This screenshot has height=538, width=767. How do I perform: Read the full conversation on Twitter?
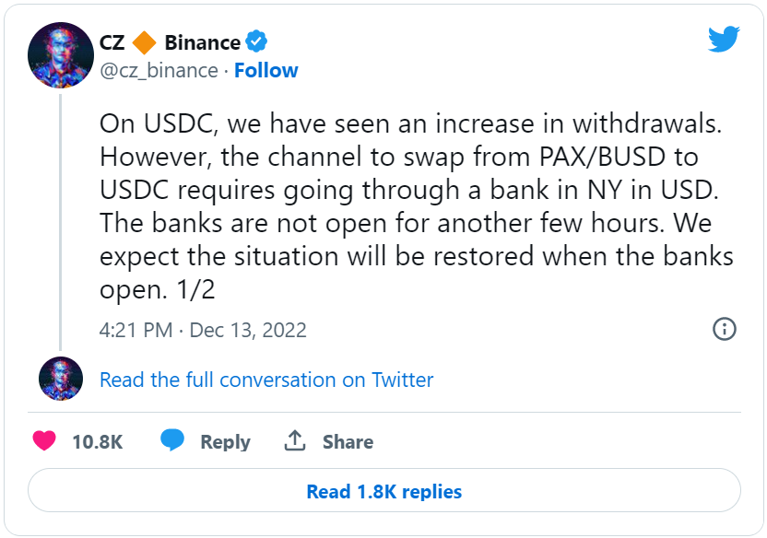(266, 380)
